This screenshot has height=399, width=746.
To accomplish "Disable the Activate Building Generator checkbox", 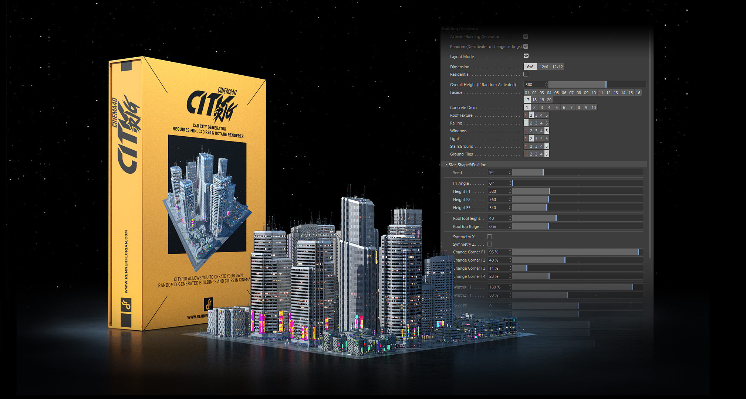I will [x=526, y=37].
